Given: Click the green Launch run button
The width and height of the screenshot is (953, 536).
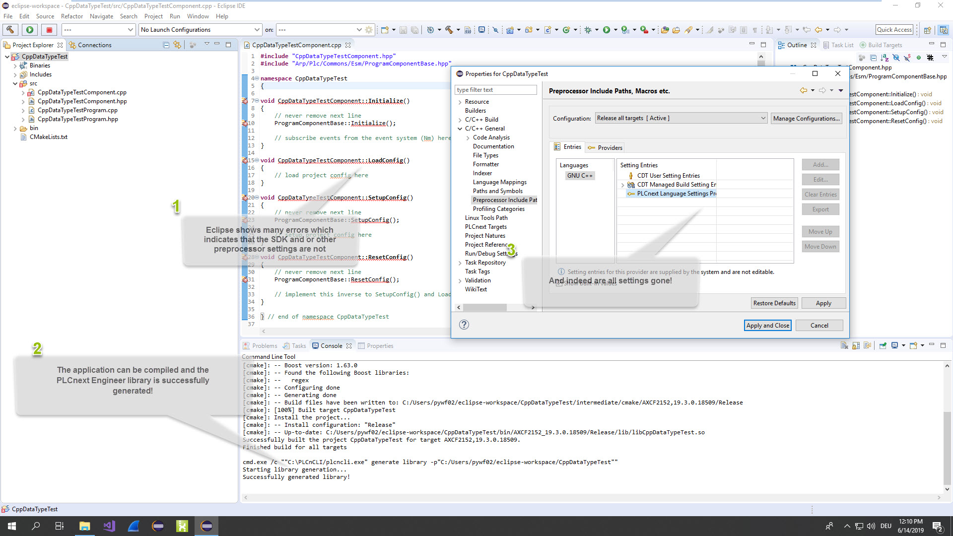Looking at the screenshot, I should (x=30, y=30).
